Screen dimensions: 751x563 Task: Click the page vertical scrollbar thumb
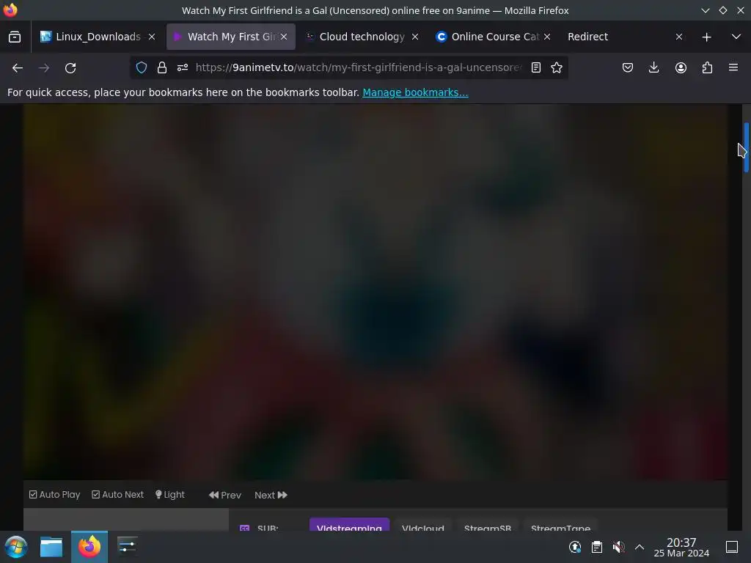coord(746,147)
